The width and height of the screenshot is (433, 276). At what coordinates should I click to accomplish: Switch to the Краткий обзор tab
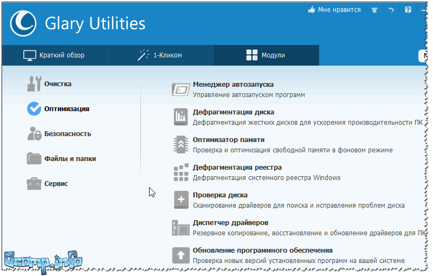(55, 55)
